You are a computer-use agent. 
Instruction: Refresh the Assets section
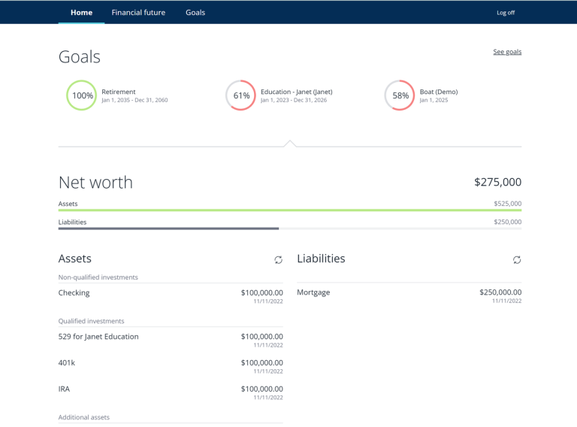pos(278,259)
